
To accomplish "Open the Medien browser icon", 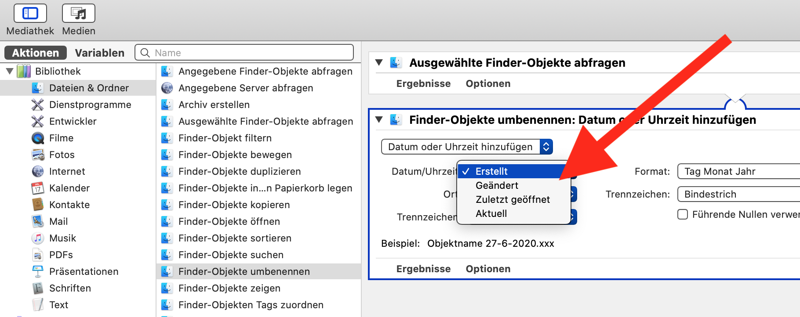I will click(79, 13).
